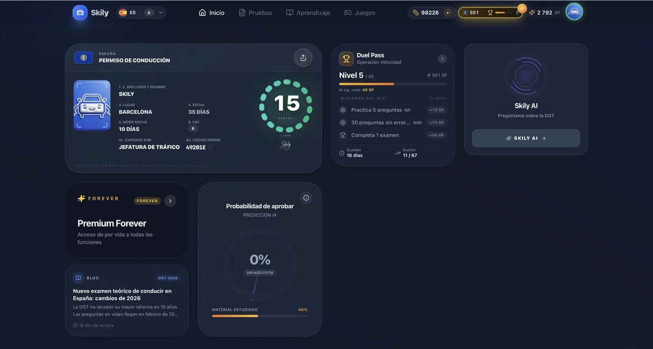The height and width of the screenshot is (349, 653).
Task: Click the category B badge on the licence
Action: (x=193, y=129)
